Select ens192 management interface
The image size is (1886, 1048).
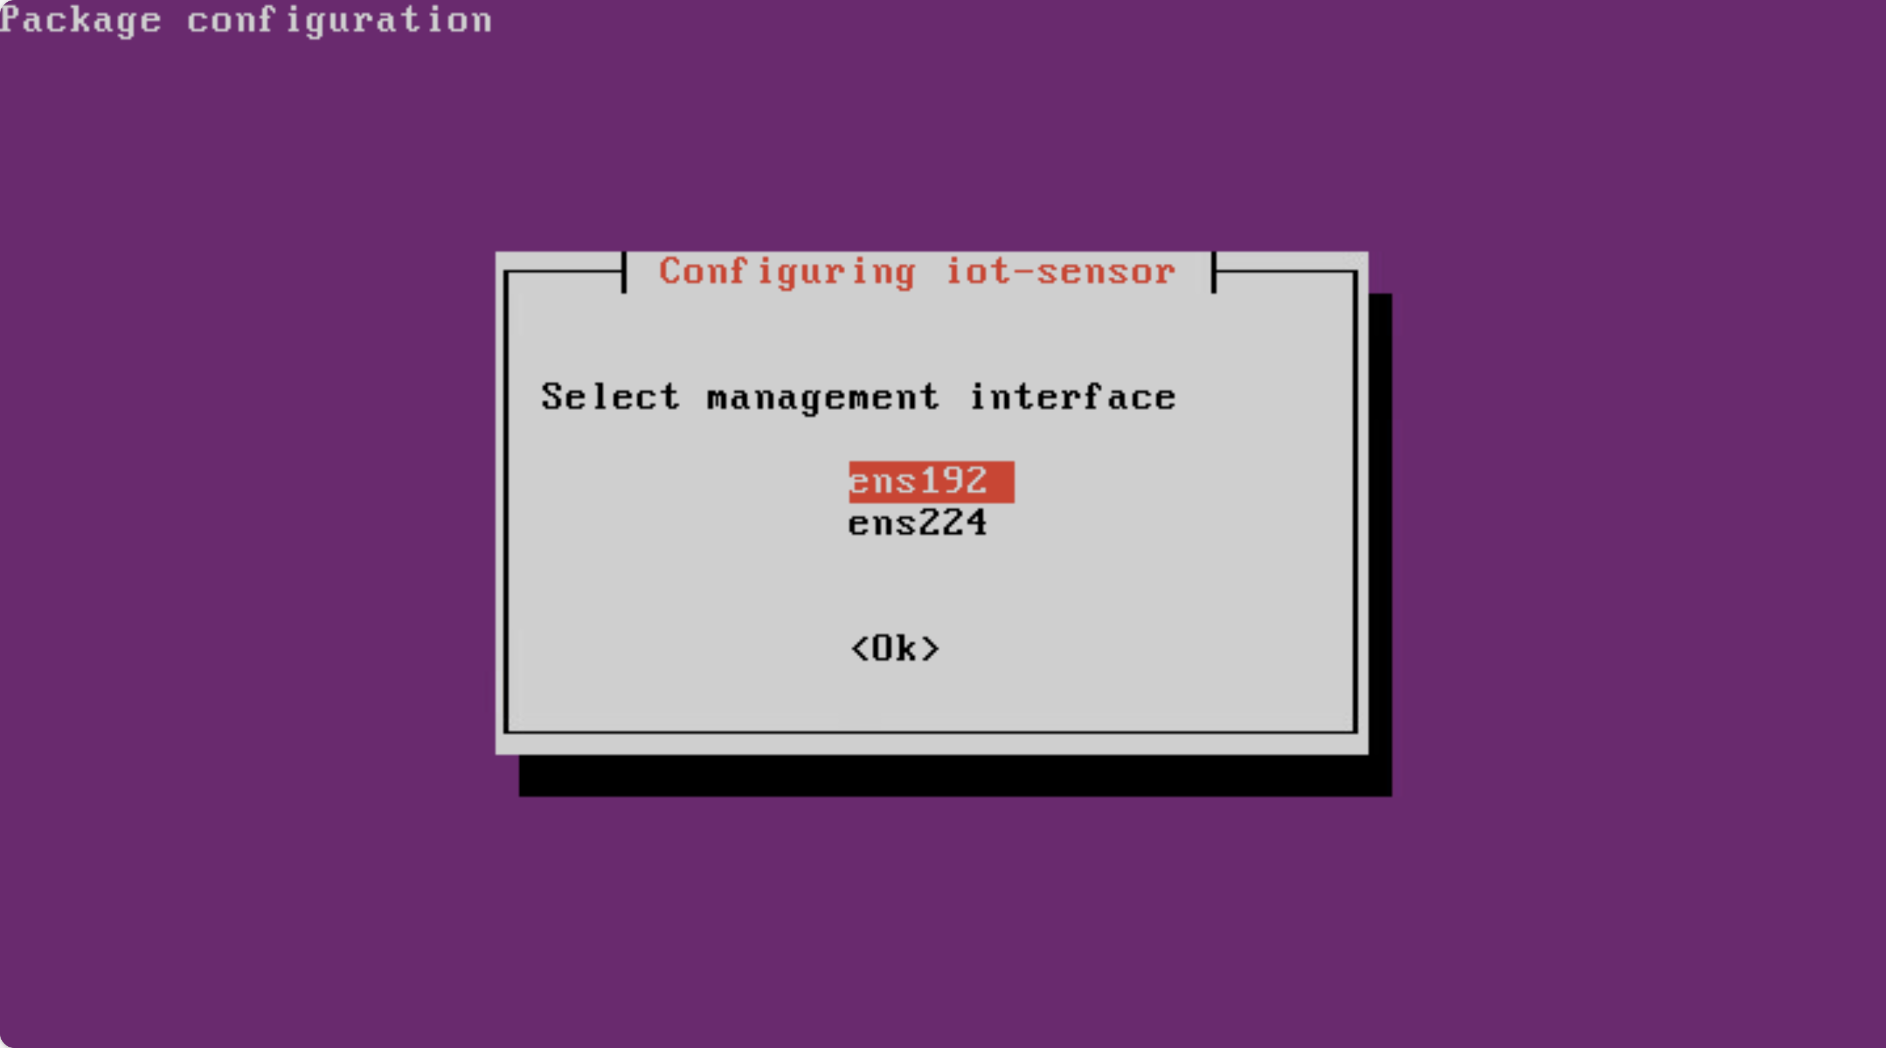click(923, 480)
